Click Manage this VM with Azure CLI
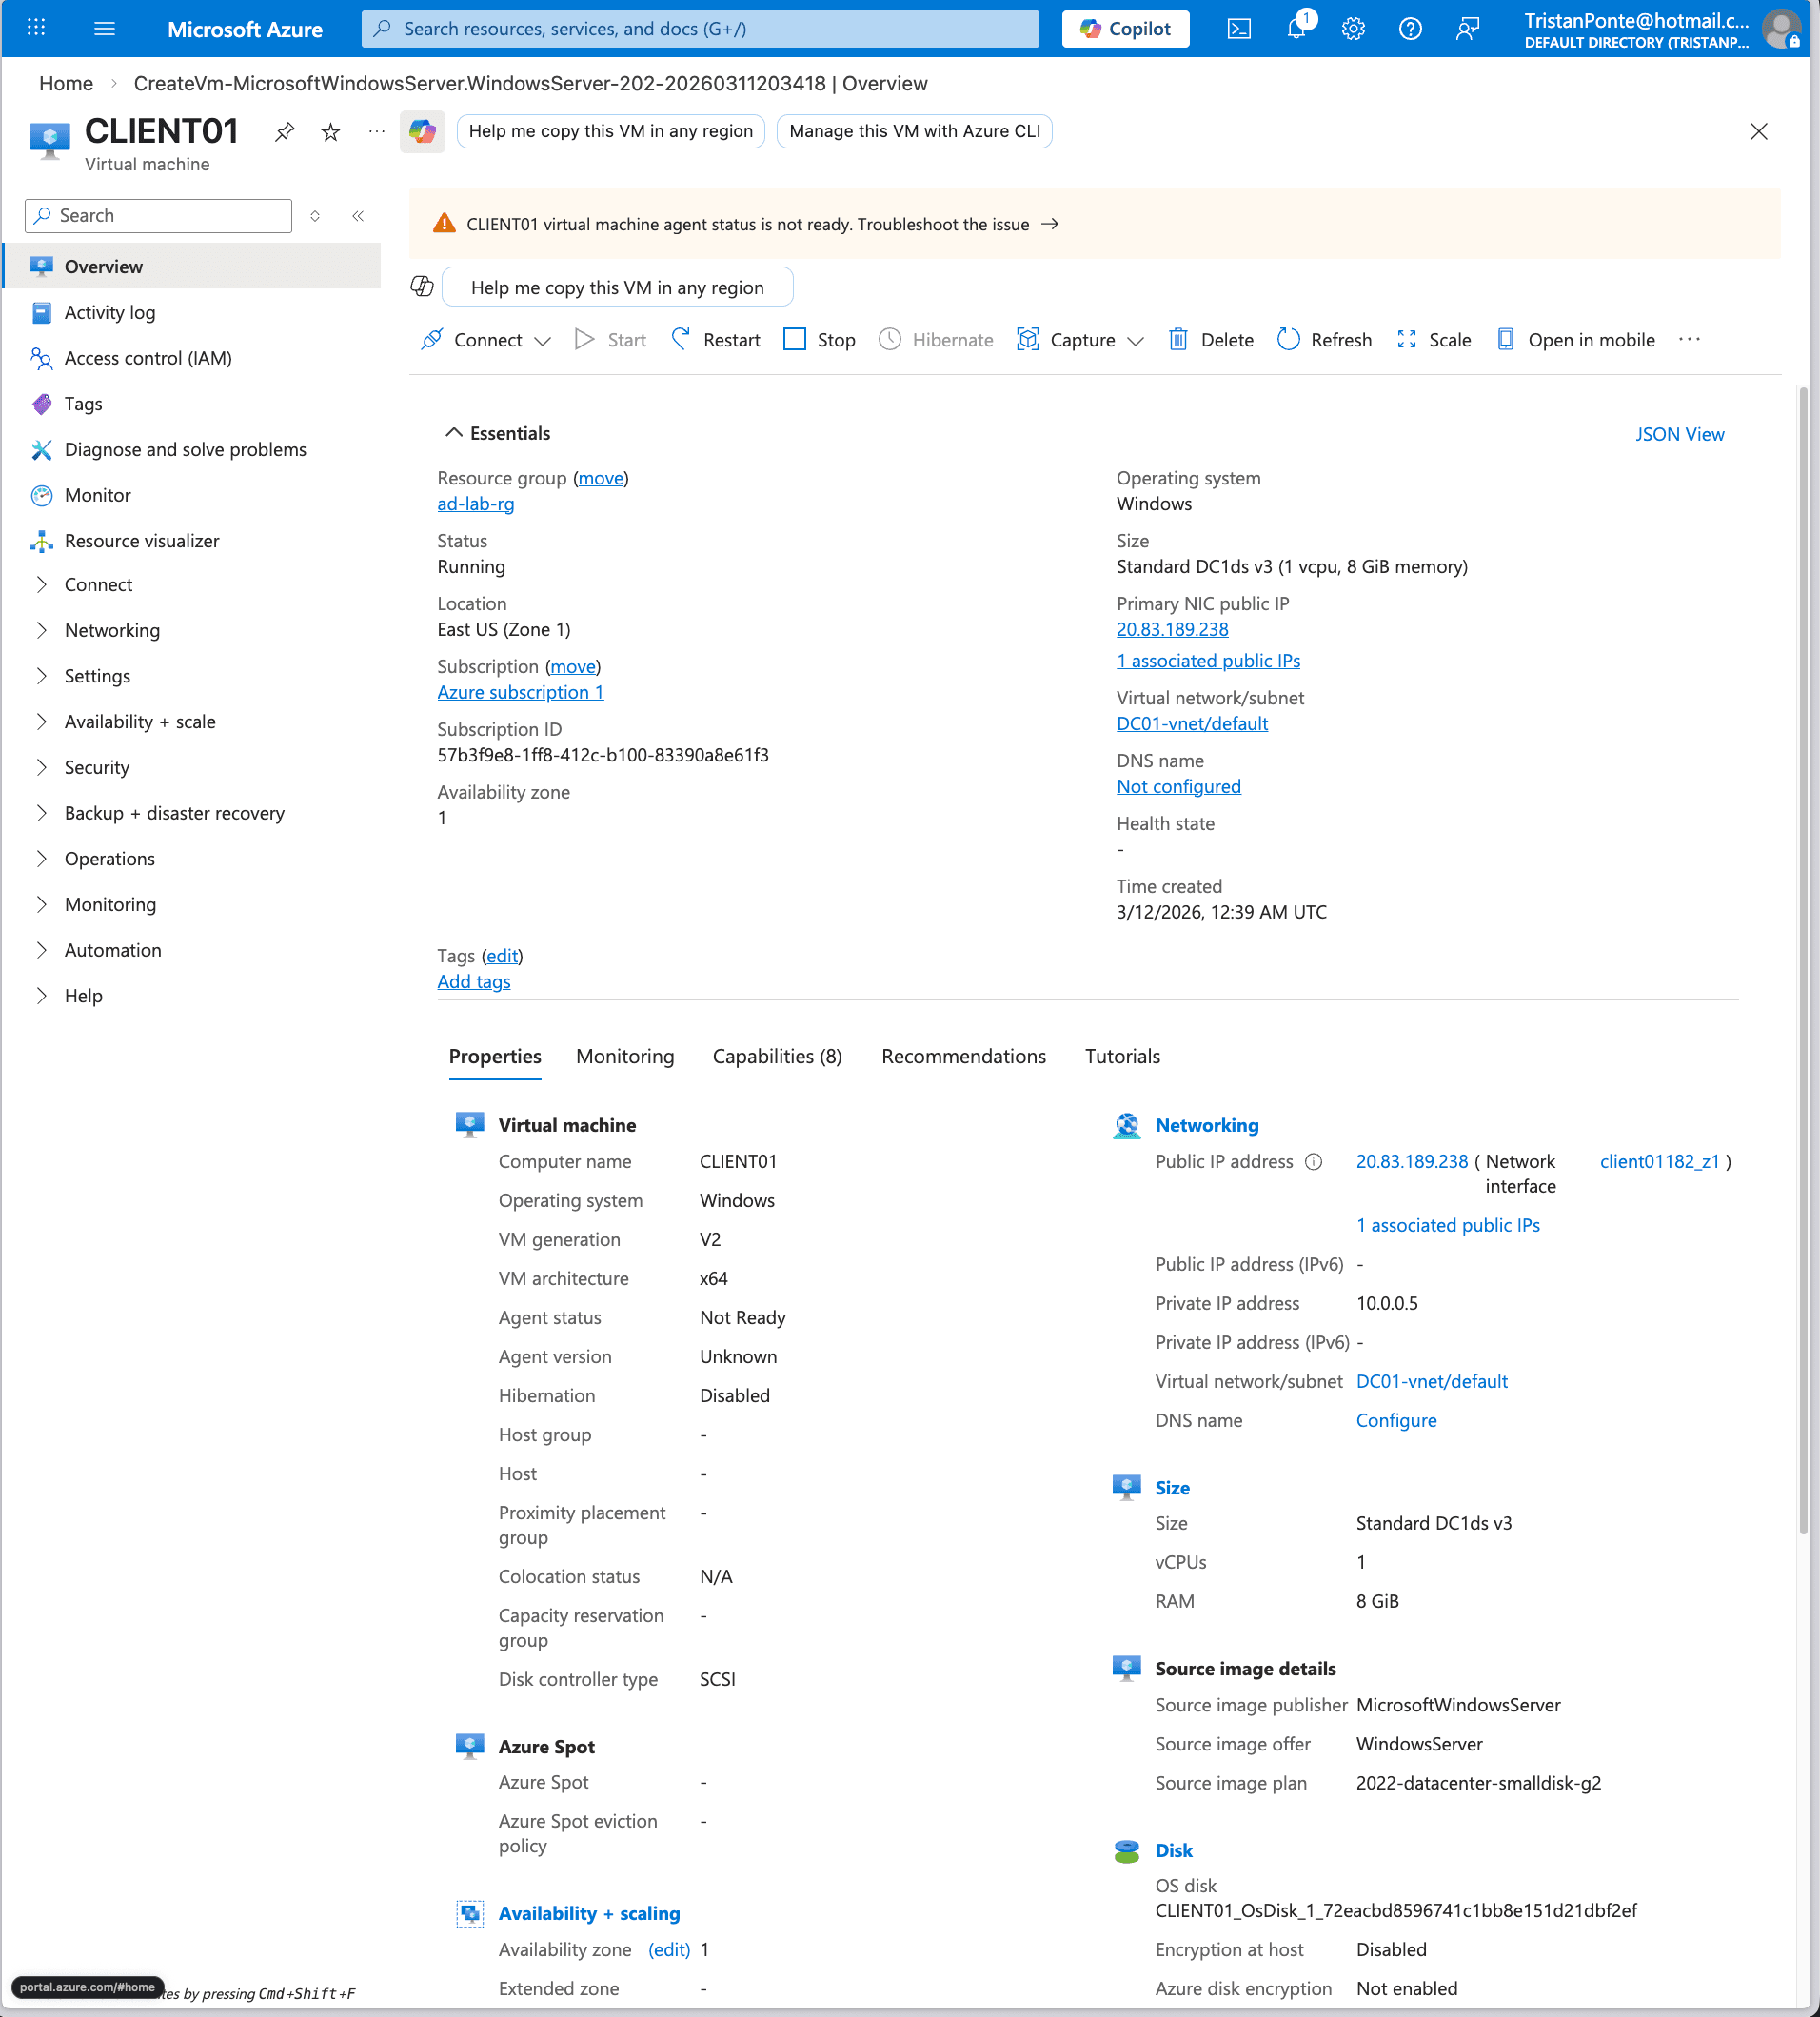The height and width of the screenshot is (2017, 1820). click(x=914, y=131)
